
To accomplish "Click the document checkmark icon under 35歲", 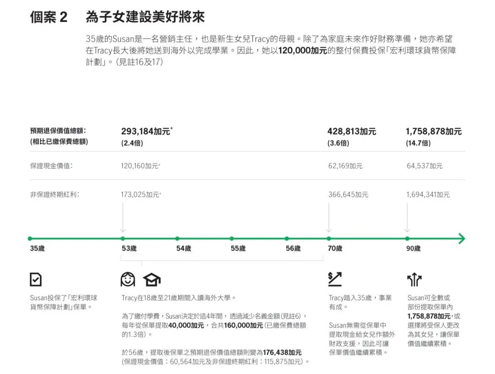I will click(36, 279).
